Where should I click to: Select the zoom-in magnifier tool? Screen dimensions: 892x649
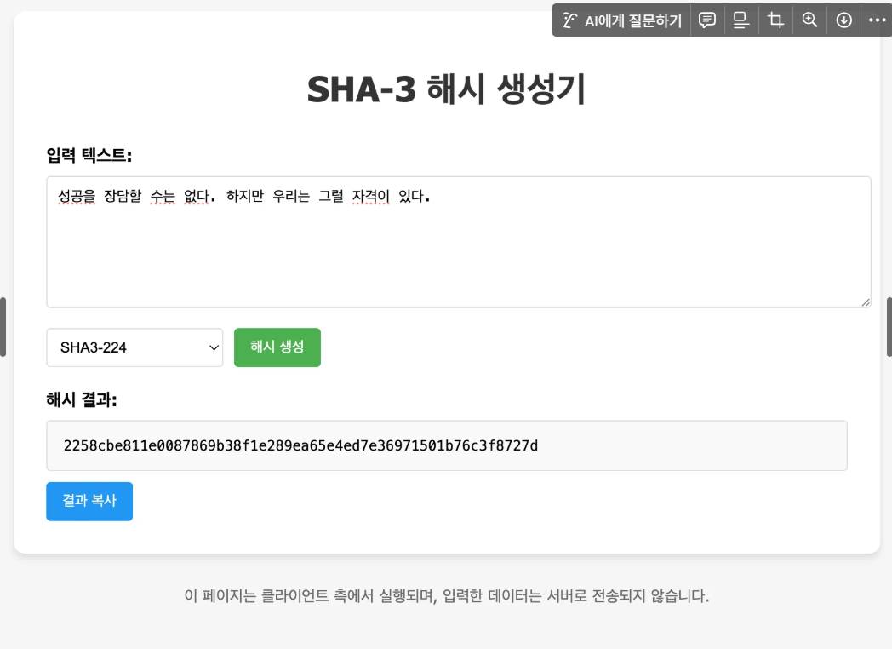[x=809, y=20]
